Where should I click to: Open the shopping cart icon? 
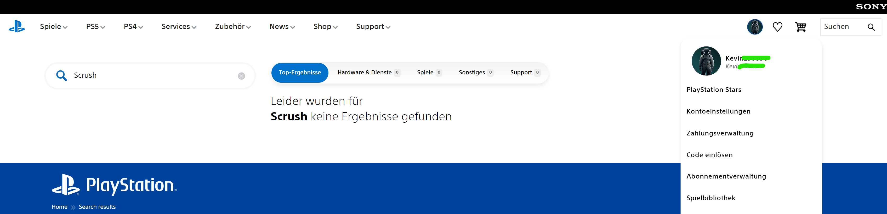(800, 27)
